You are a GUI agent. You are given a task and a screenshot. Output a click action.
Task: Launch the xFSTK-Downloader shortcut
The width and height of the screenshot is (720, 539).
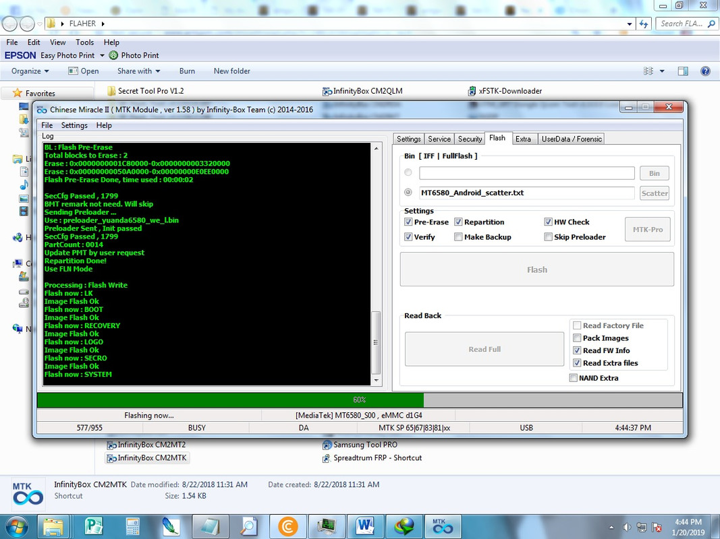pos(505,91)
